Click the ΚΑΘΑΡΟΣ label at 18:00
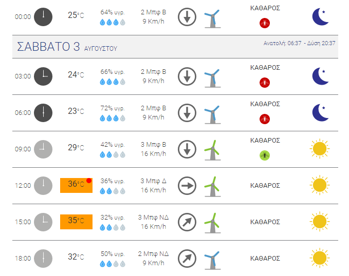This screenshot has width=349, height=276. (265, 258)
